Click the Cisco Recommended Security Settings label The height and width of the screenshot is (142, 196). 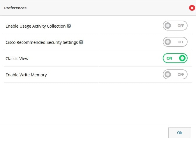(x=42, y=42)
